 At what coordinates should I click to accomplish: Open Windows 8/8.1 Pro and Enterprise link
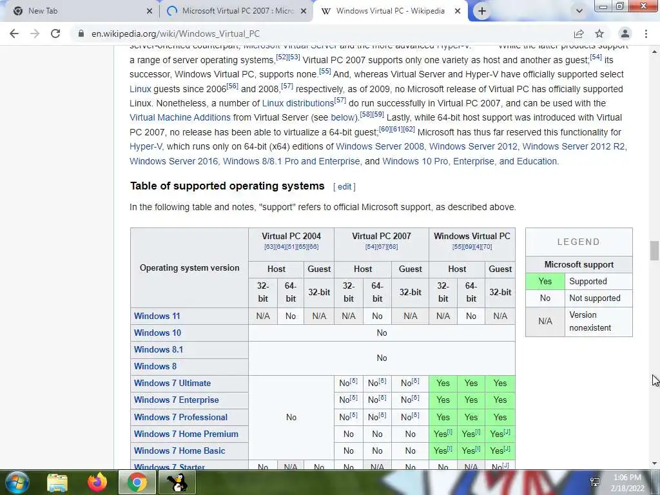pyautogui.click(x=291, y=161)
